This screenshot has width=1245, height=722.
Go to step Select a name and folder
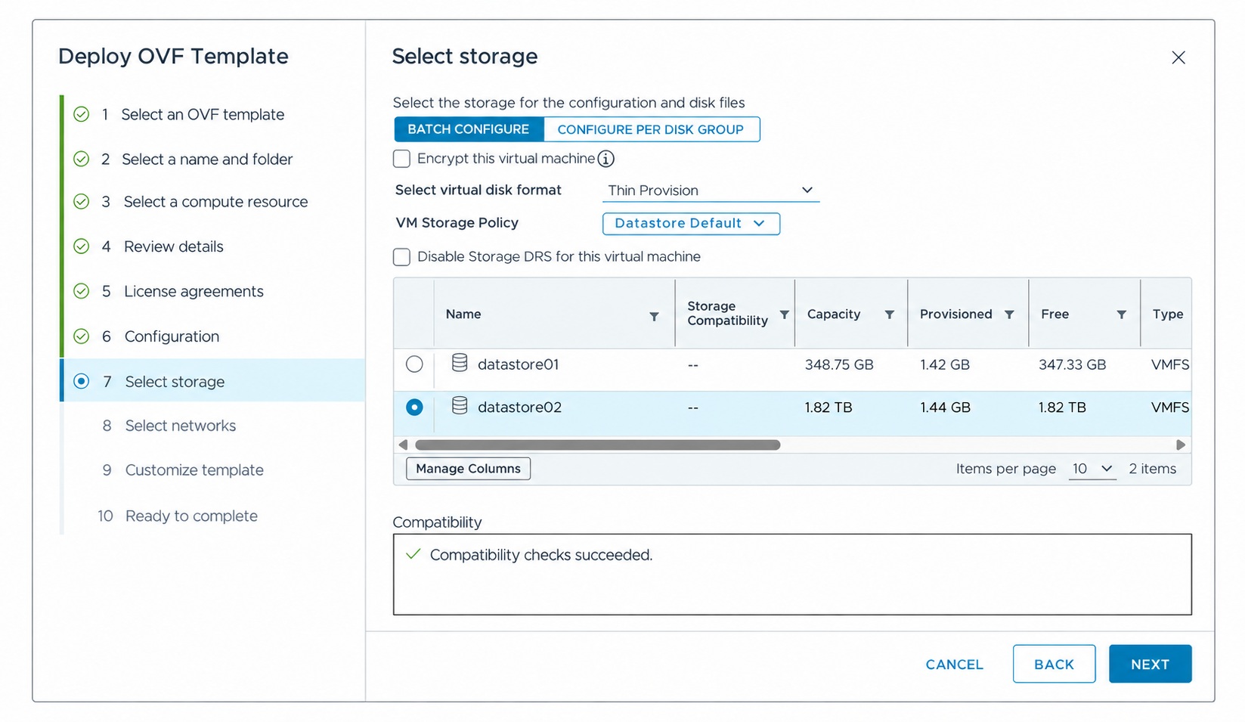click(207, 160)
